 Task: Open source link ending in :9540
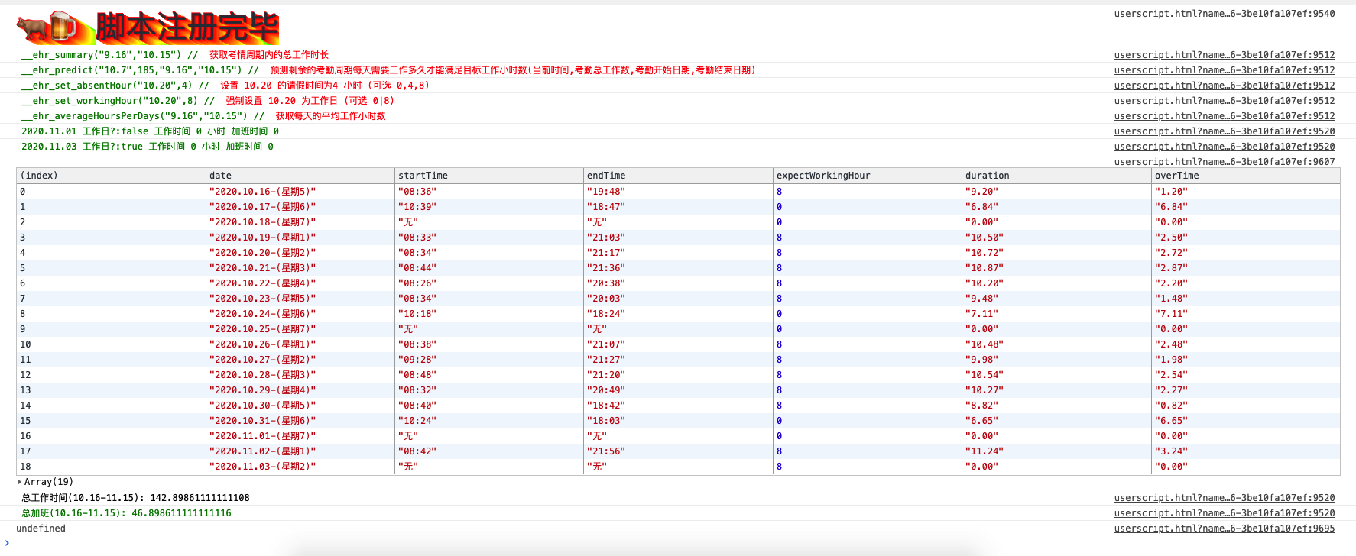tap(1225, 14)
